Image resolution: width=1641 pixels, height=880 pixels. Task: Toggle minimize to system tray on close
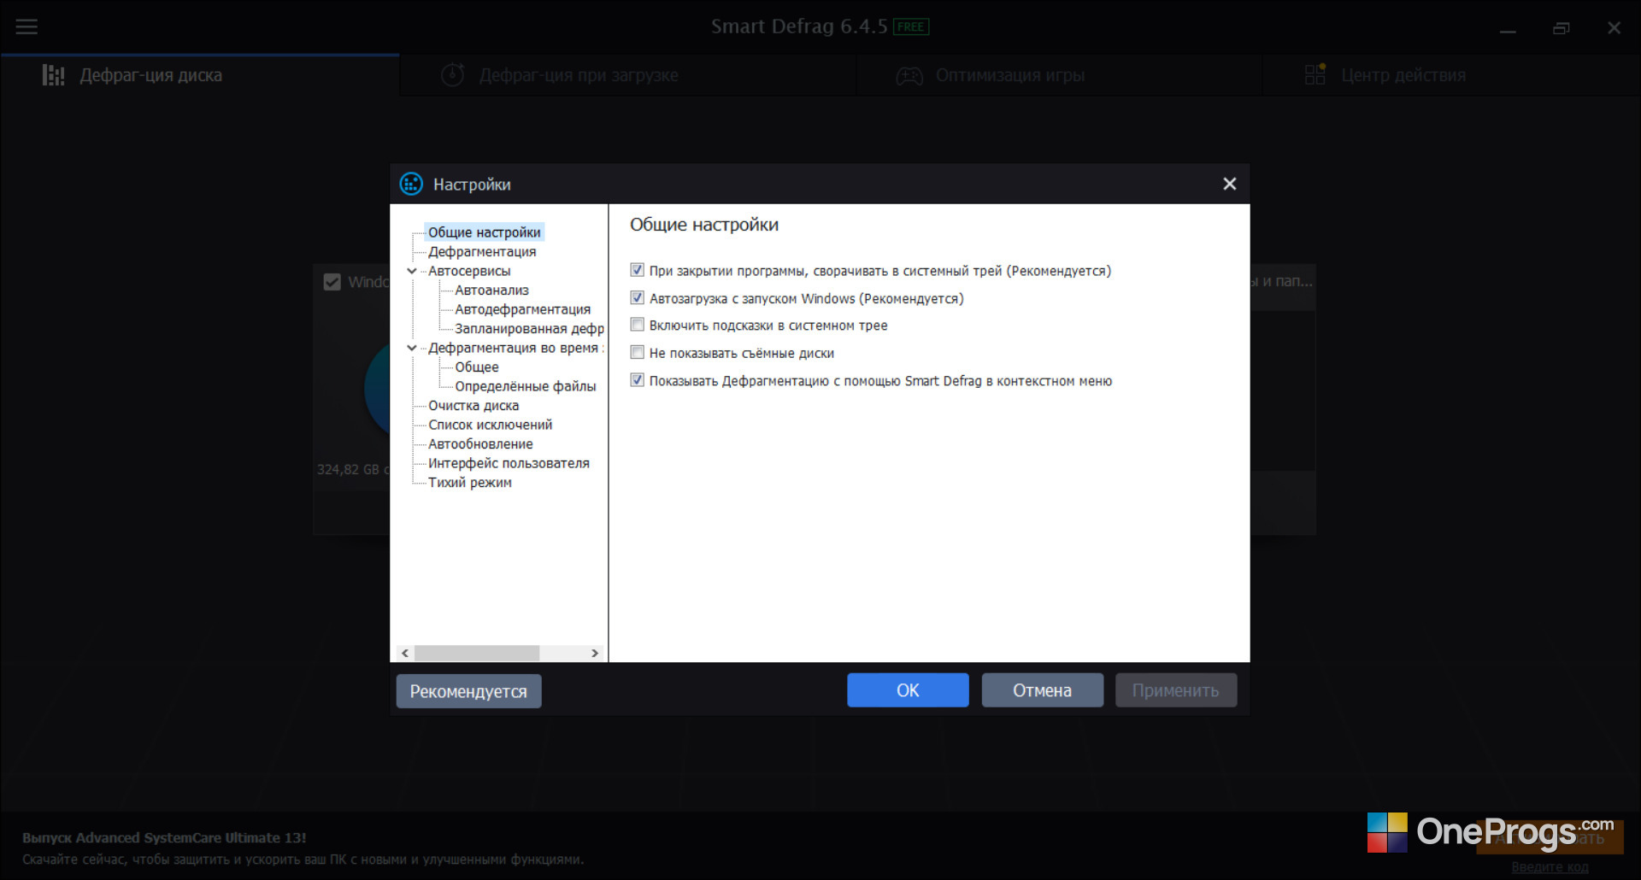[637, 270]
